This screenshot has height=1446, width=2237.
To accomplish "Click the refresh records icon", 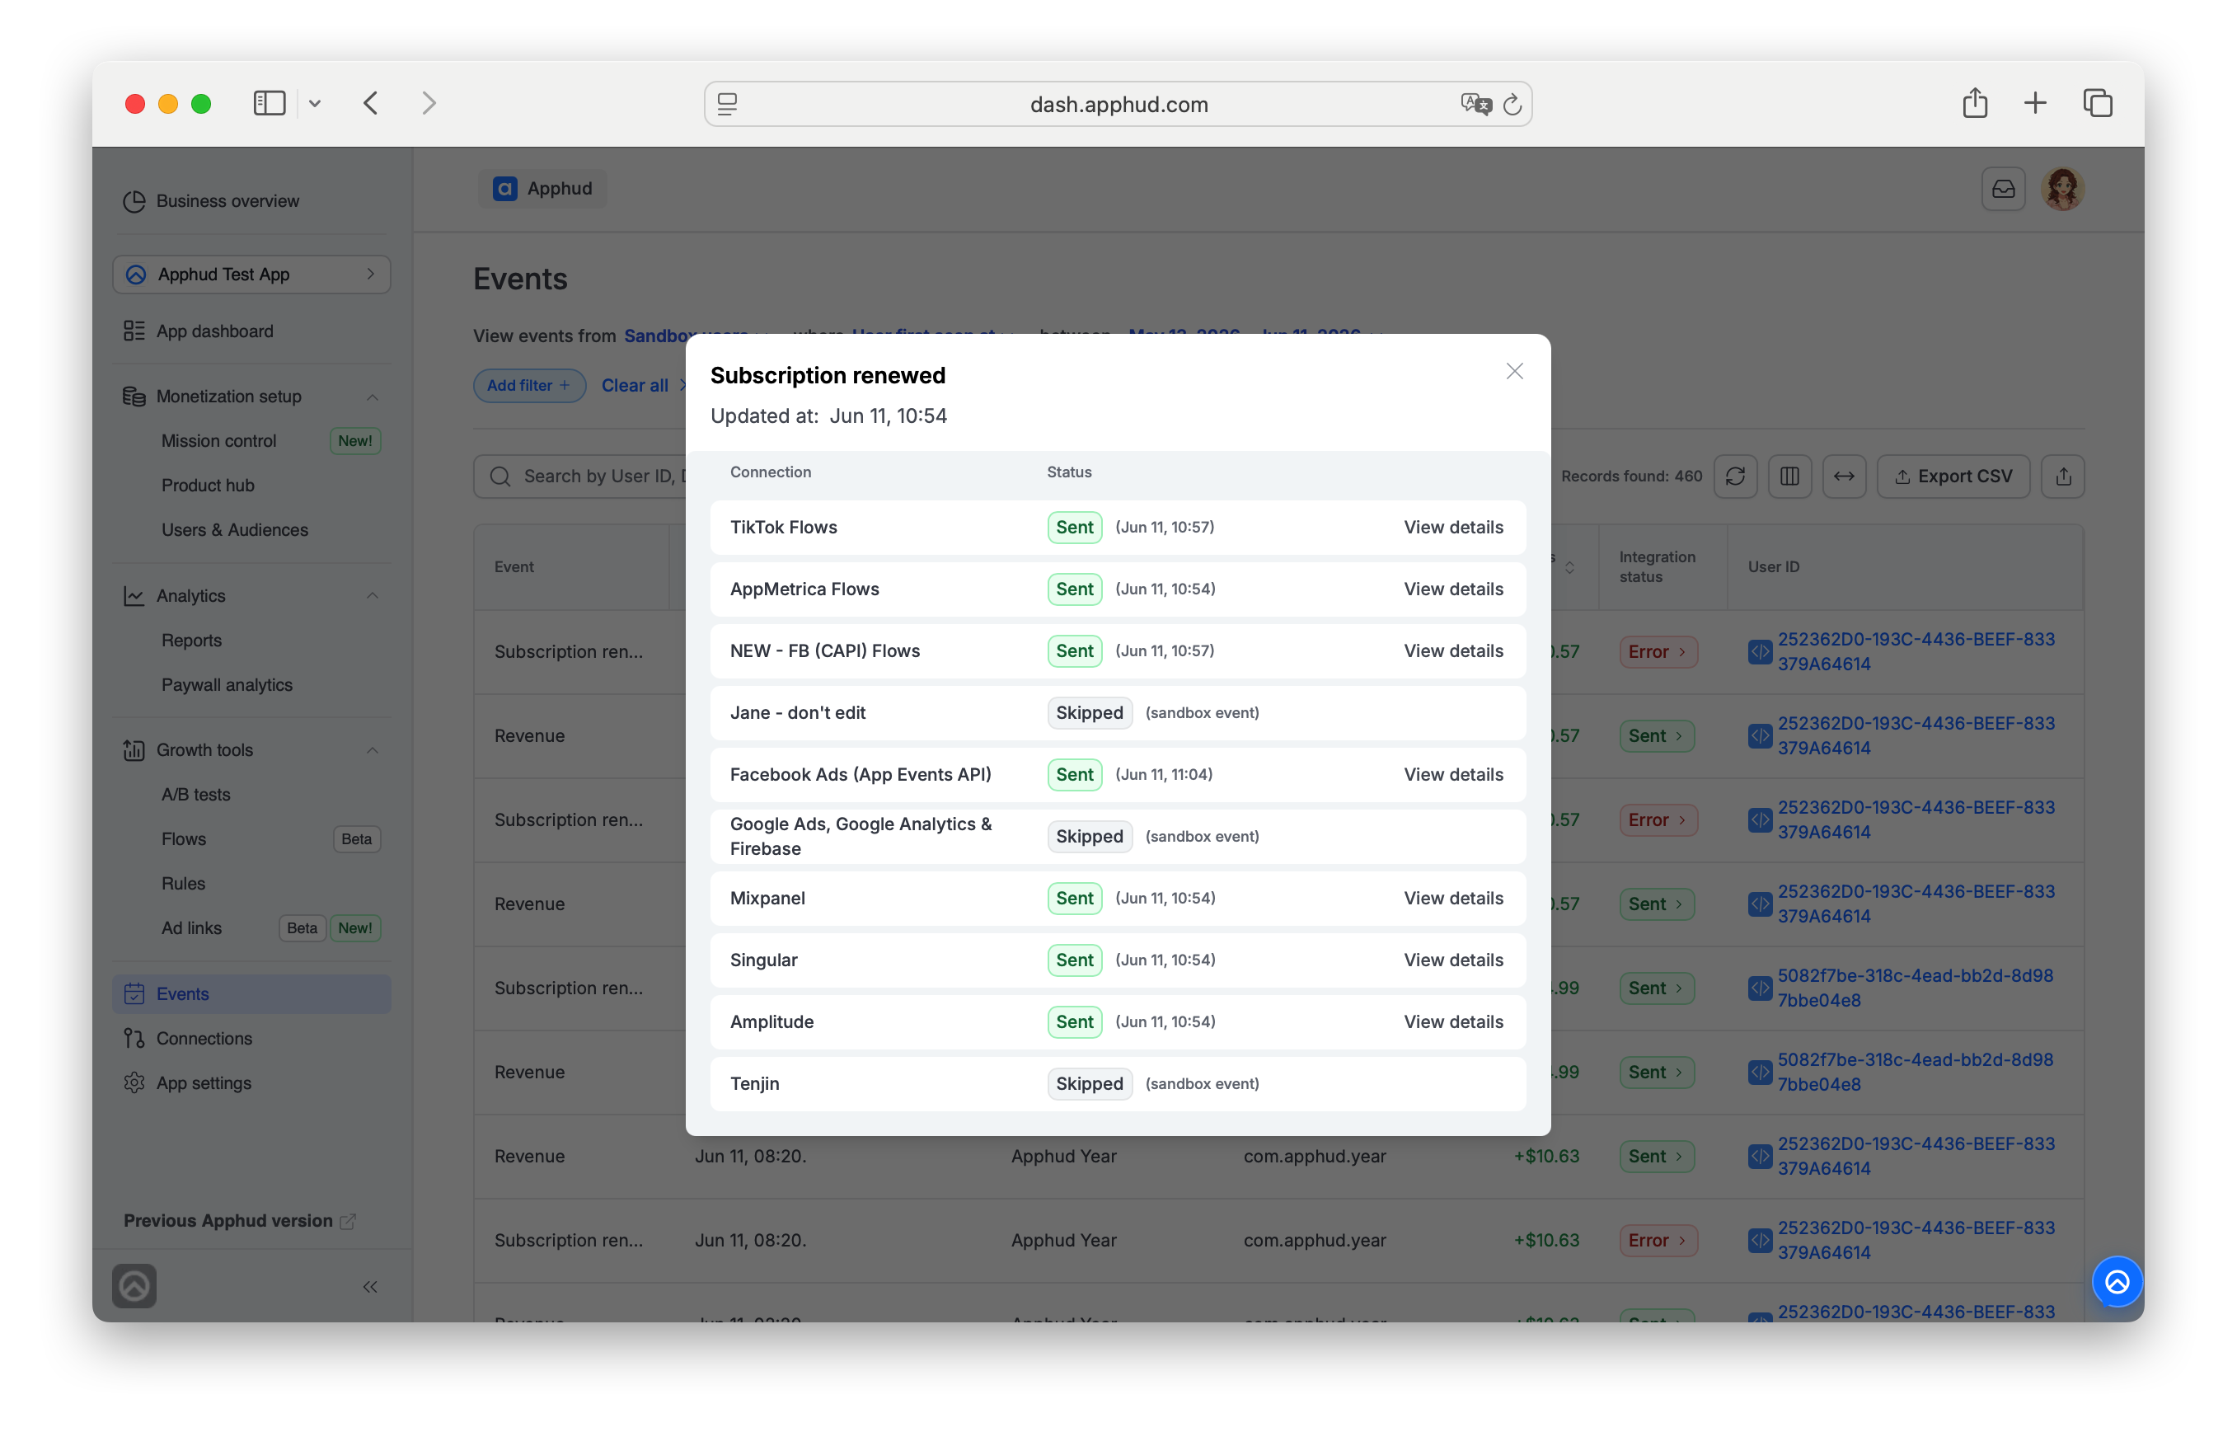I will (x=1735, y=476).
